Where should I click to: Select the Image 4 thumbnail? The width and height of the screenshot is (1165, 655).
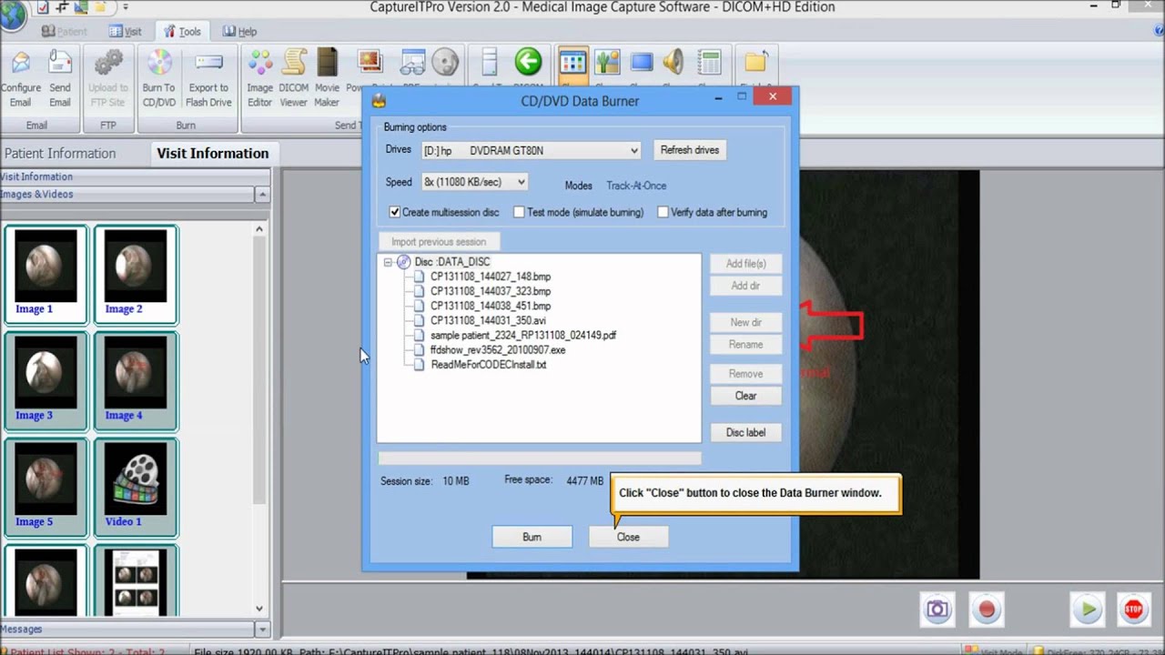136,379
